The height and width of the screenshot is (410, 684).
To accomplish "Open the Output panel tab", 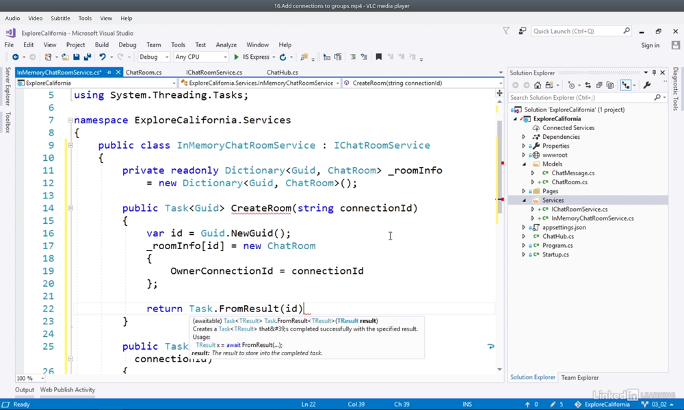I will 25,390.
